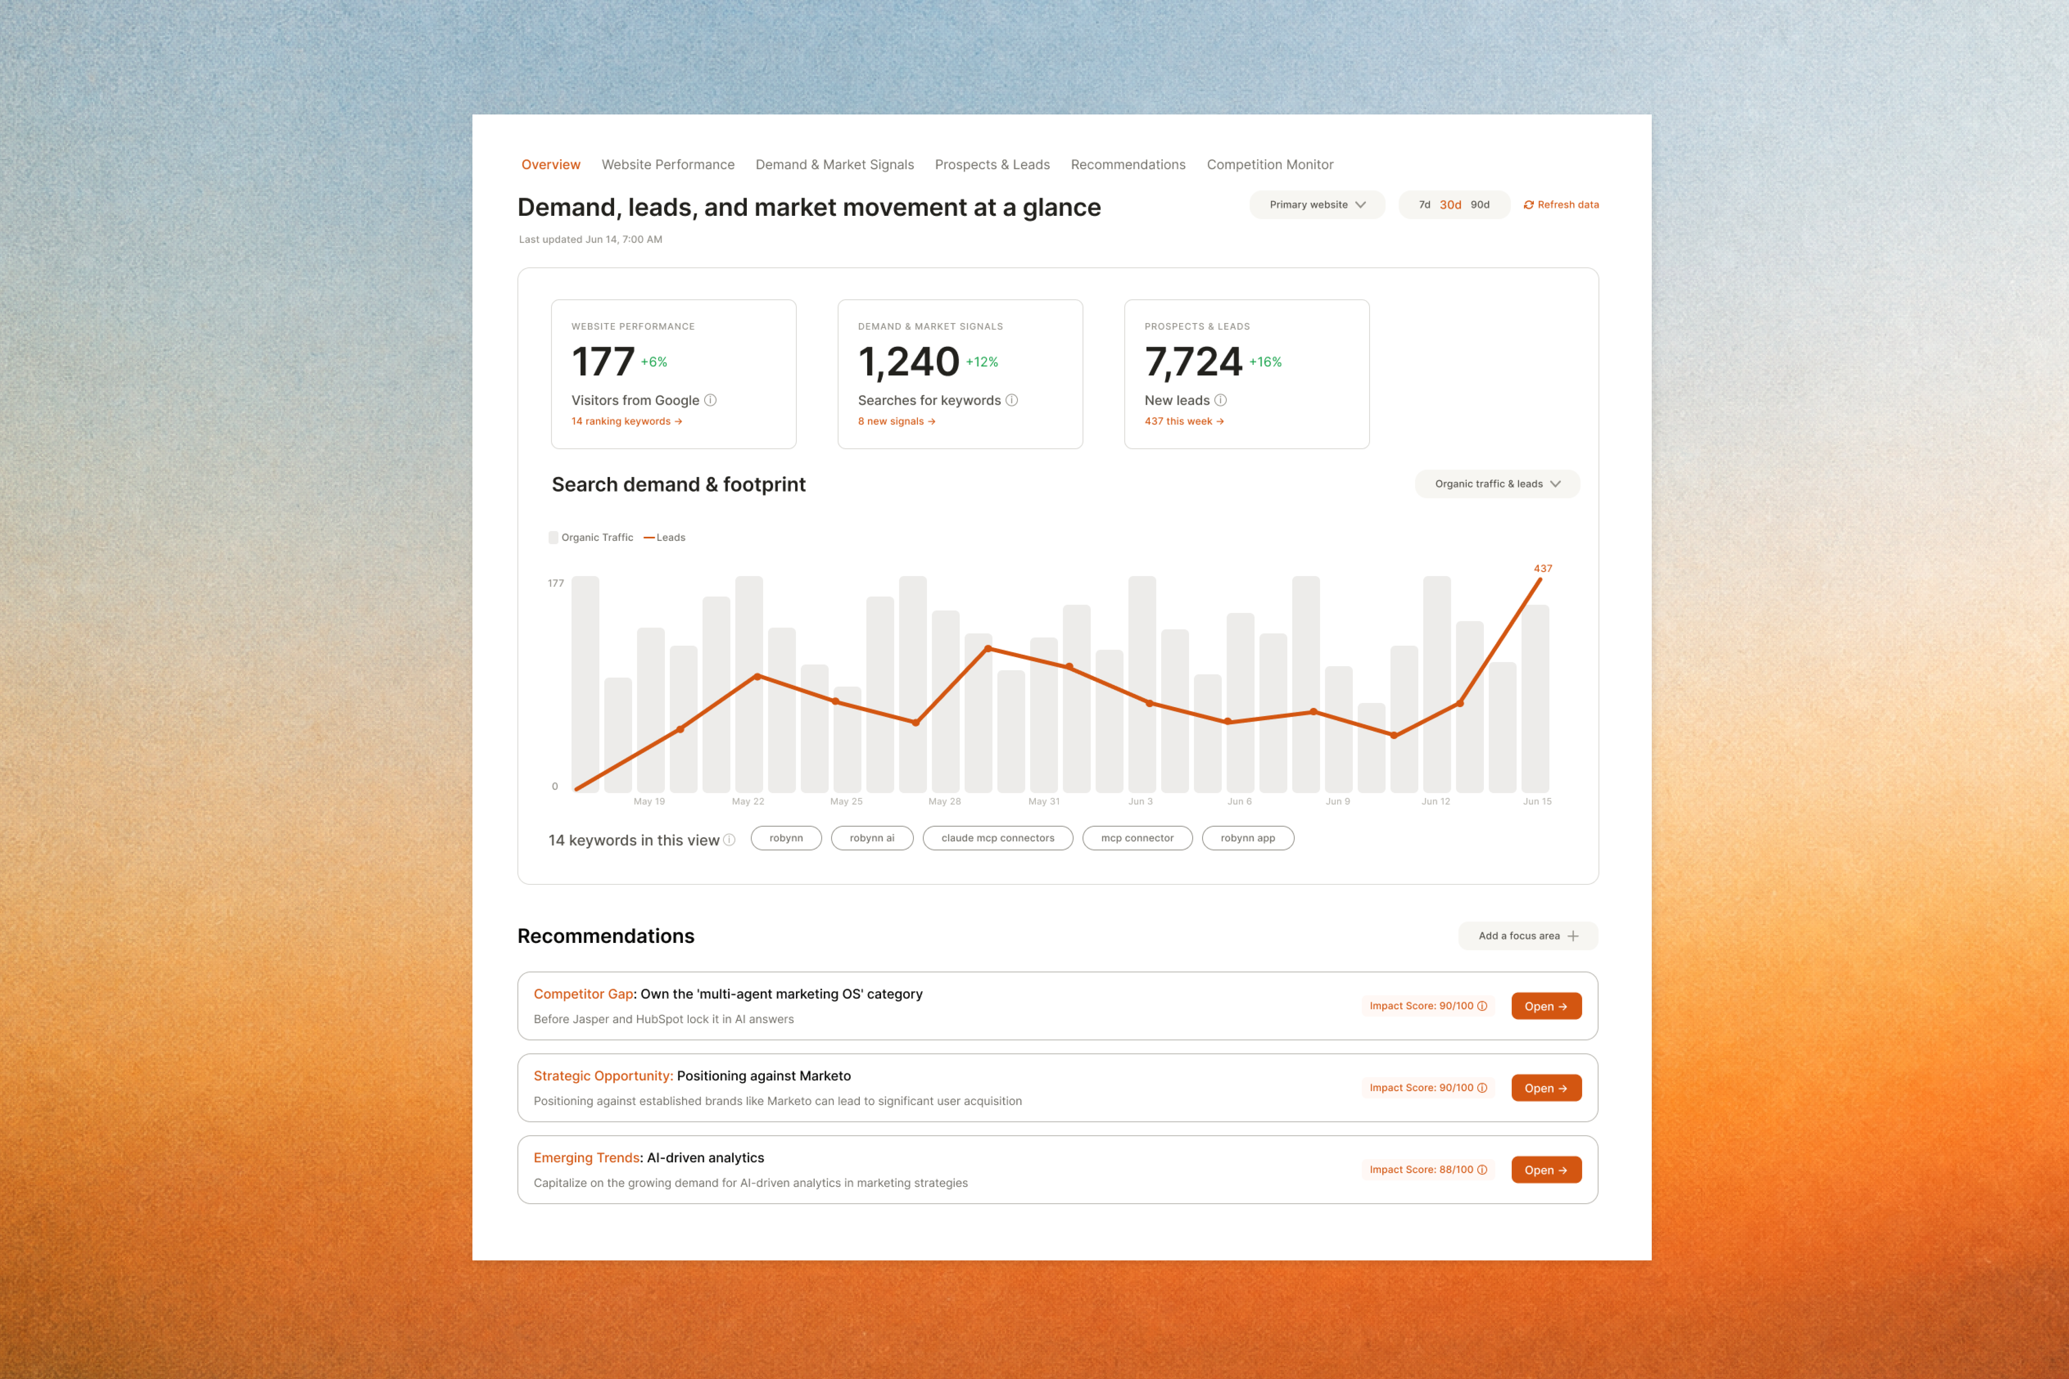Click Search demand & footprint heading
Image resolution: width=2069 pixels, height=1379 pixels.
tap(678, 485)
